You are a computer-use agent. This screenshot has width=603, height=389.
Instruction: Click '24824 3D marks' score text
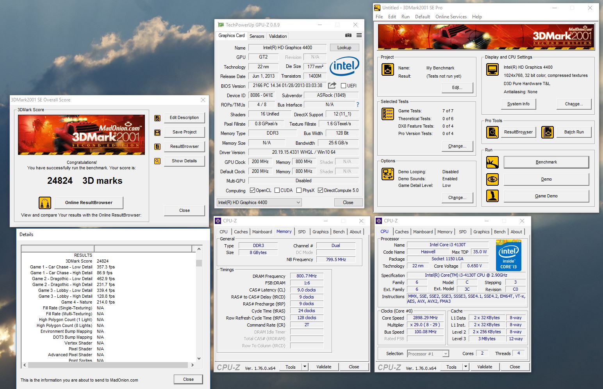[x=85, y=181]
